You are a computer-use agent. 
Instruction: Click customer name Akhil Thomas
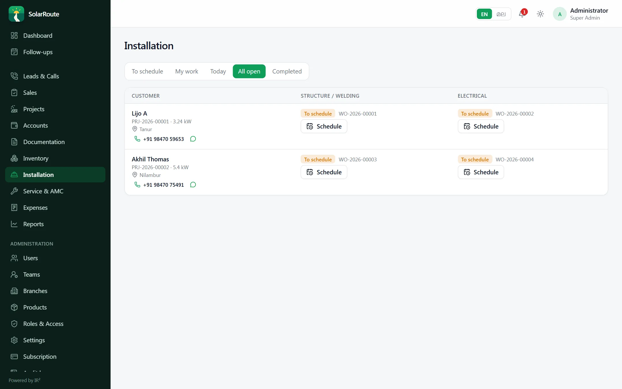click(x=150, y=159)
